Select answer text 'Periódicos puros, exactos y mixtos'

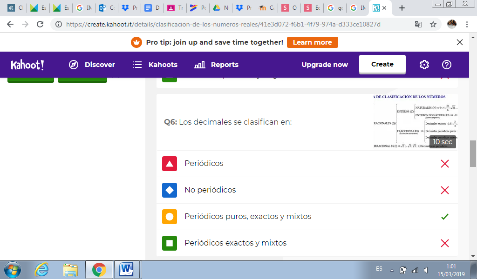click(x=248, y=217)
